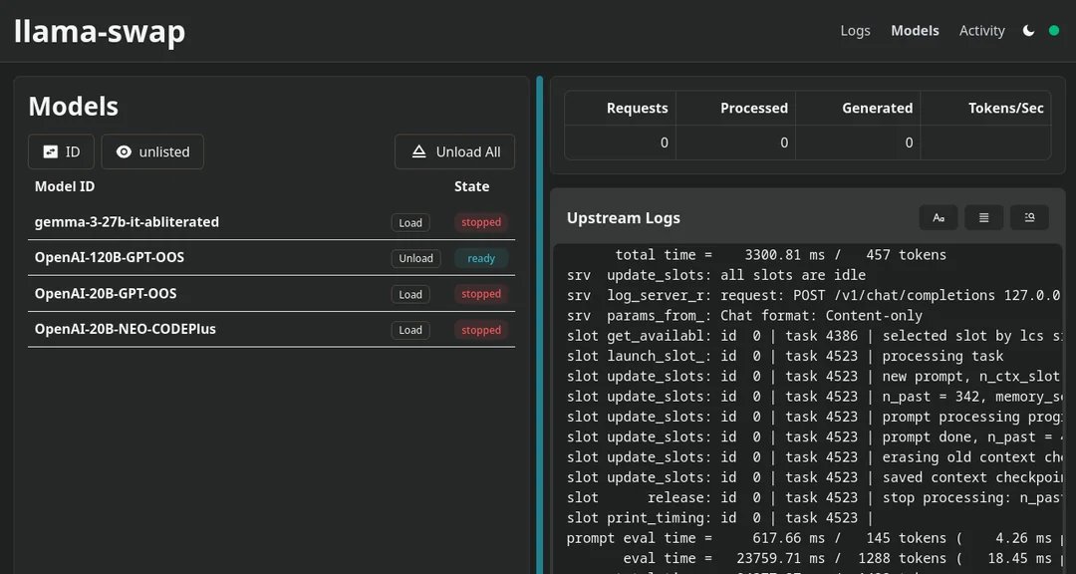Click the Unload All eject button
The width and height of the screenshot is (1076, 574).
(454, 151)
